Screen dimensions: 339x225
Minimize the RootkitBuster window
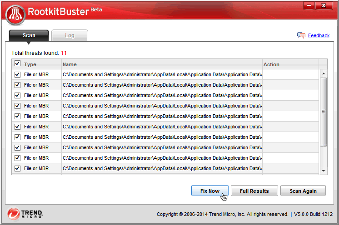[x=309, y=6]
